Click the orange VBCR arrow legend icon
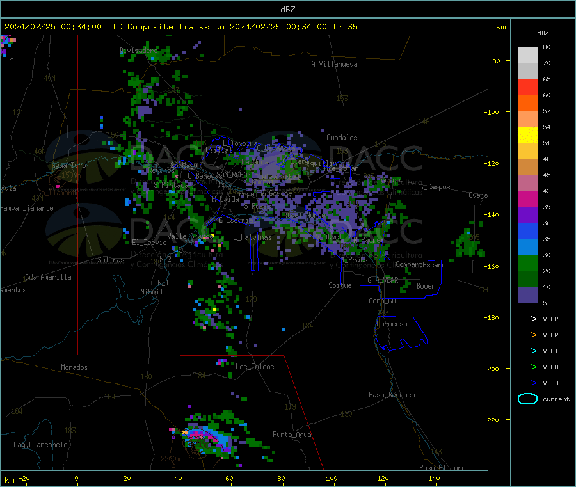Viewport: 576px width, 487px height. click(x=527, y=335)
